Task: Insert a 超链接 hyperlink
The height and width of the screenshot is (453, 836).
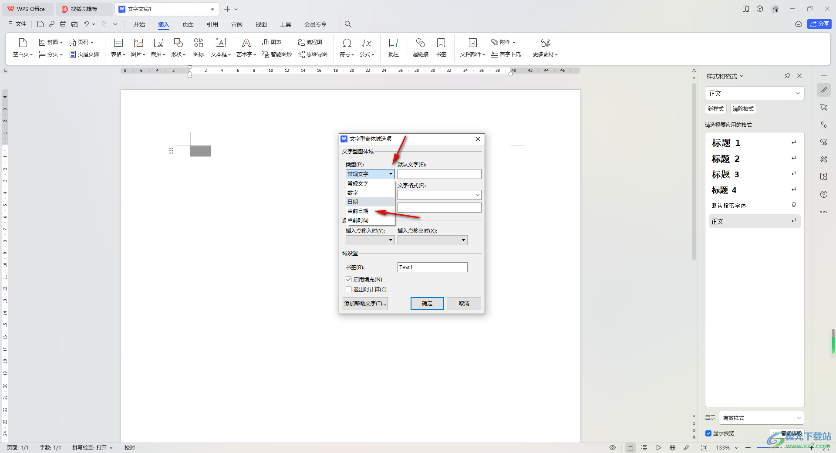Action: (x=421, y=47)
